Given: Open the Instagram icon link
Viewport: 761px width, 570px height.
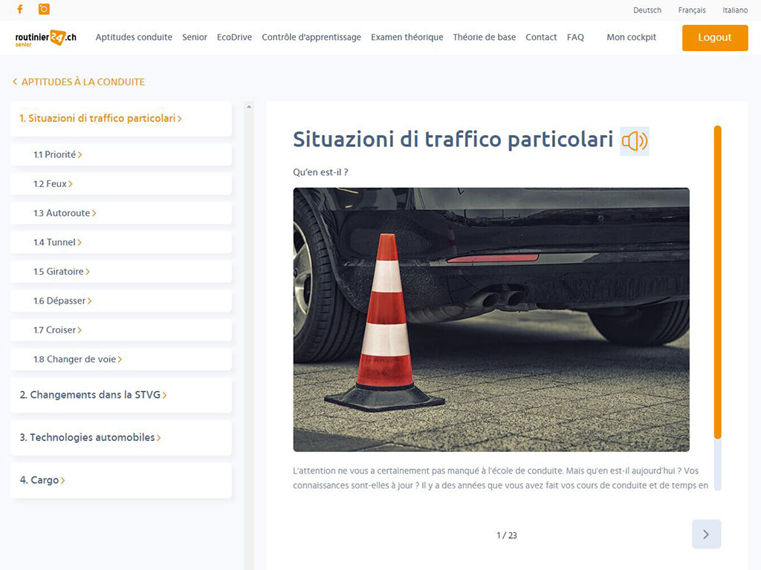Looking at the screenshot, I should 44,10.
